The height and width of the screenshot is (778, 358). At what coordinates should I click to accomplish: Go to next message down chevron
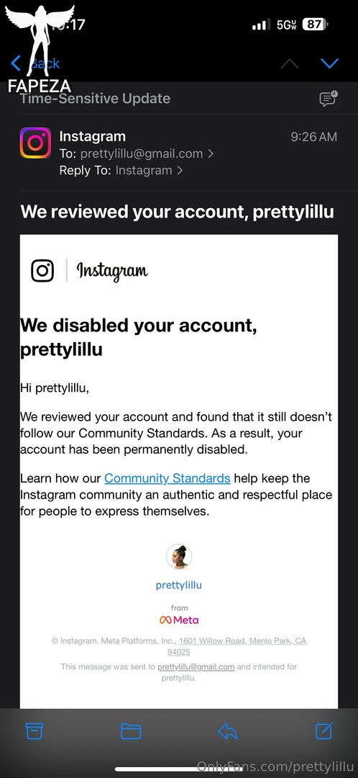pyautogui.click(x=329, y=63)
